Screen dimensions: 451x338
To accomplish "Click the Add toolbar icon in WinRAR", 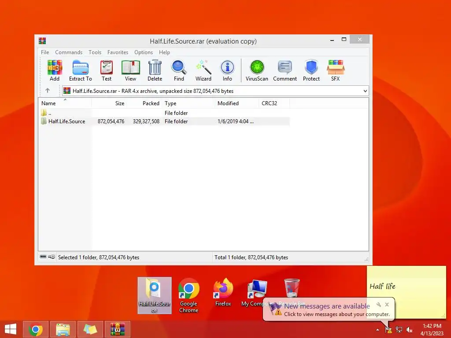I will (55, 71).
